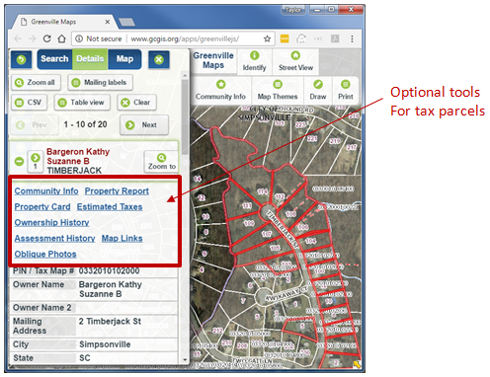Select the Draw tool
This screenshot has width=490, height=377.
pyautogui.click(x=318, y=90)
